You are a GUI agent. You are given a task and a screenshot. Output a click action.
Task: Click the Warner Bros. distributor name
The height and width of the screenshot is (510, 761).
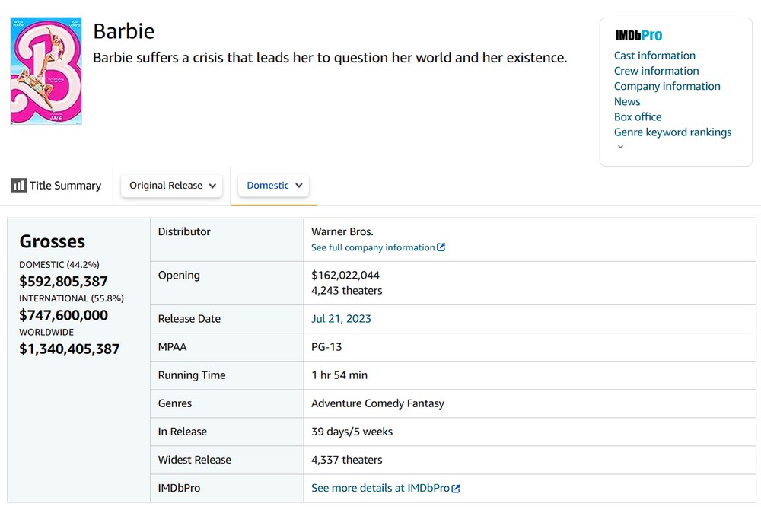tap(342, 232)
